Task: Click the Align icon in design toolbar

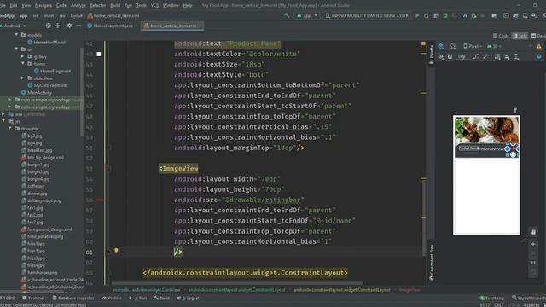Action: tap(507, 57)
